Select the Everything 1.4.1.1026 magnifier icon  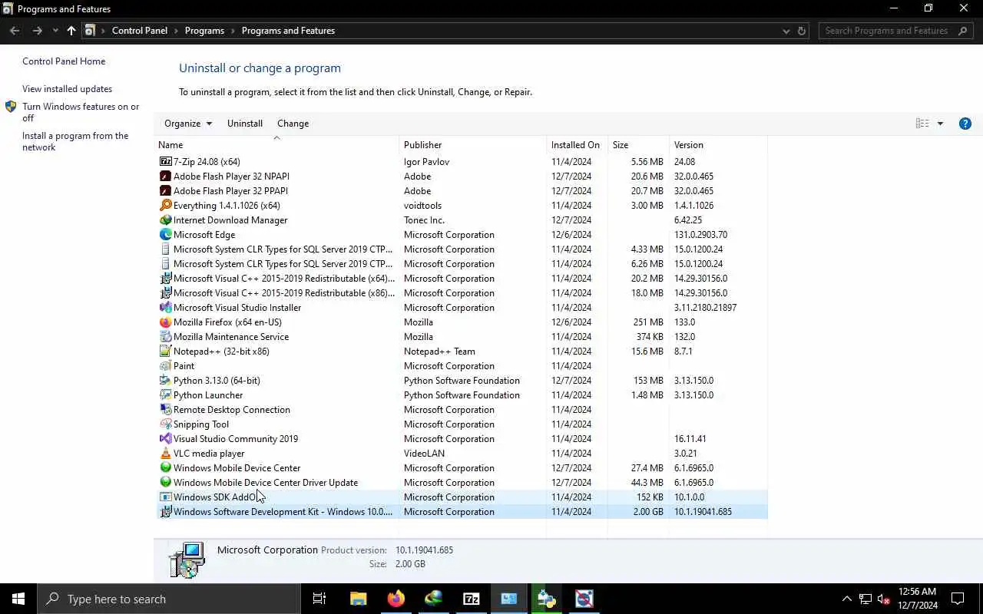pyautogui.click(x=165, y=206)
